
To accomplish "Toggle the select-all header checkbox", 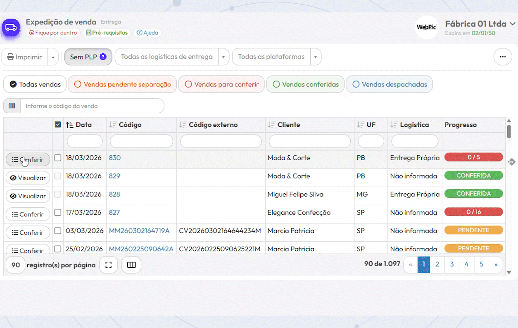I will (x=58, y=124).
